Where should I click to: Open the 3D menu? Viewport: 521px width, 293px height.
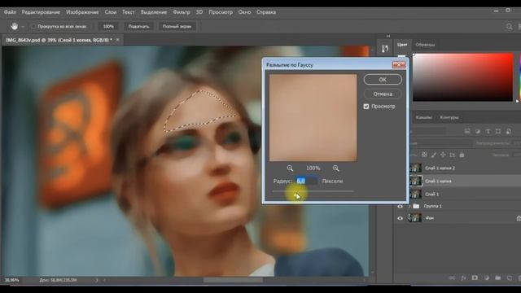[199, 12]
